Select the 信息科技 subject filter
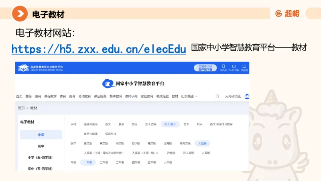 click(111, 134)
